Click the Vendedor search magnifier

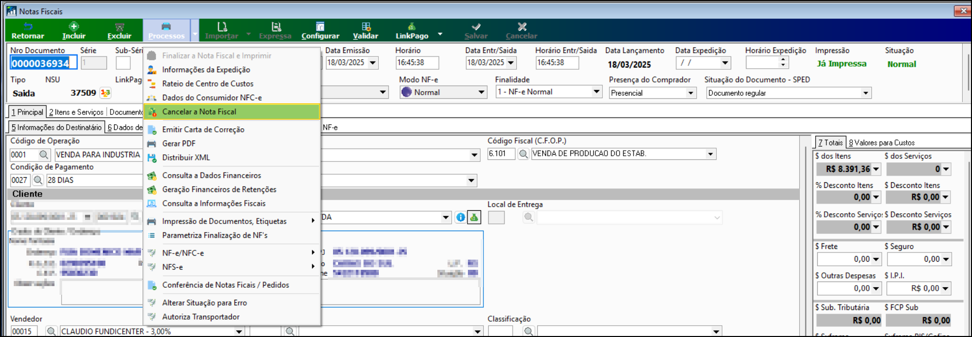coord(51,331)
